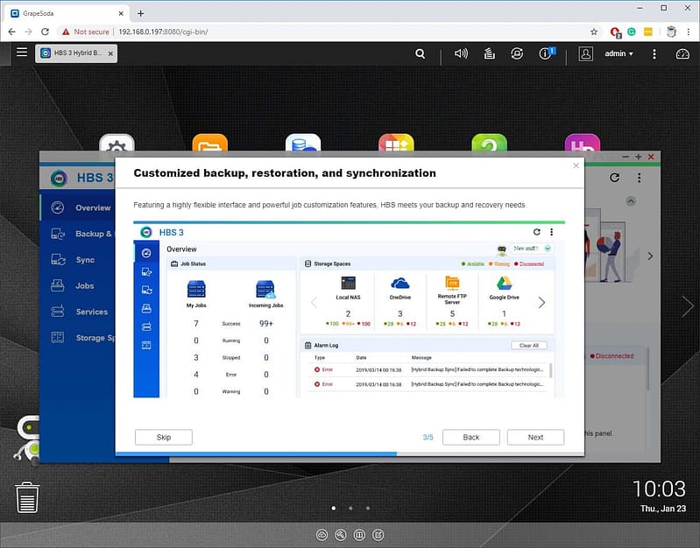Click the user profile avatar icon
This screenshot has height=548, width=700.
(586, 54)
